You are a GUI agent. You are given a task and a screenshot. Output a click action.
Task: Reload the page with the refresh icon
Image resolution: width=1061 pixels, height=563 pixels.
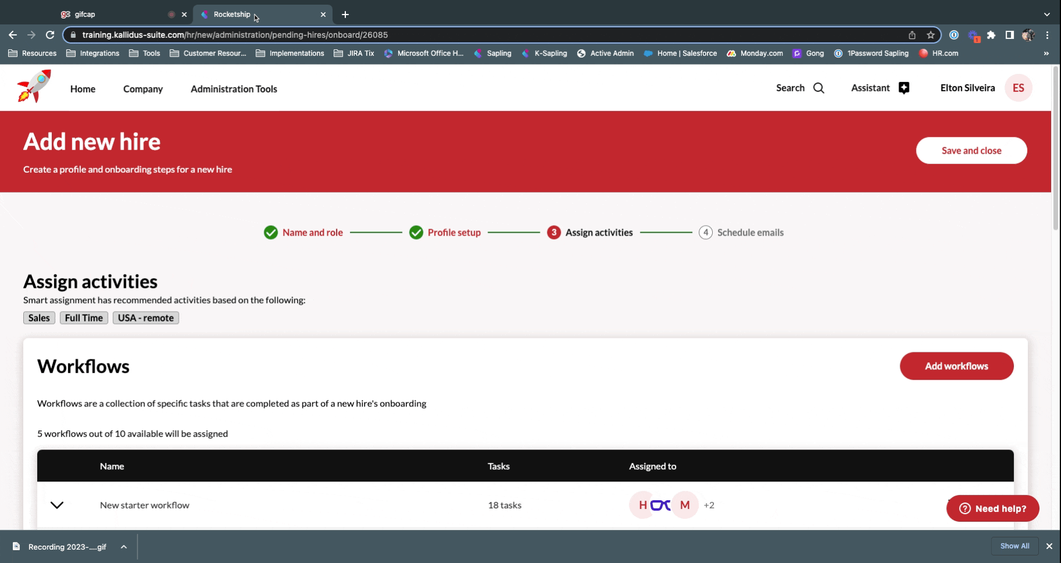point(50,35)
